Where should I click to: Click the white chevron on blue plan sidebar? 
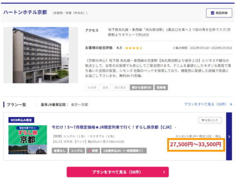point(229,137)
